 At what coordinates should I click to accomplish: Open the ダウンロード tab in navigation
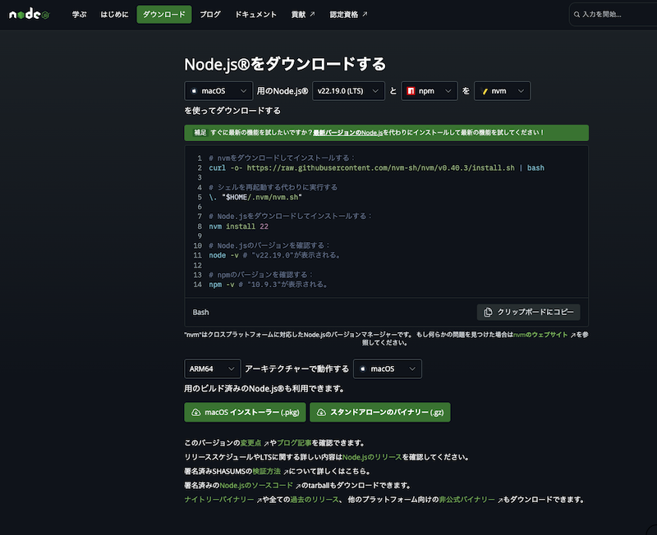[163, 15]
